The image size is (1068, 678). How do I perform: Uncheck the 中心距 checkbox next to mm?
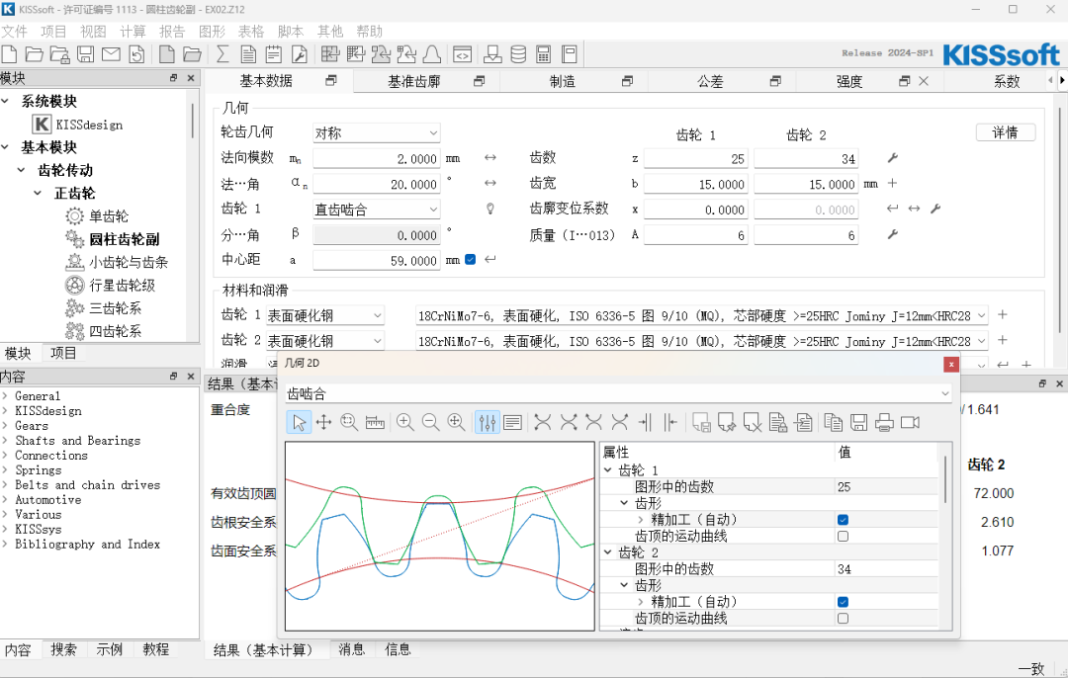[x=470, y=260]
